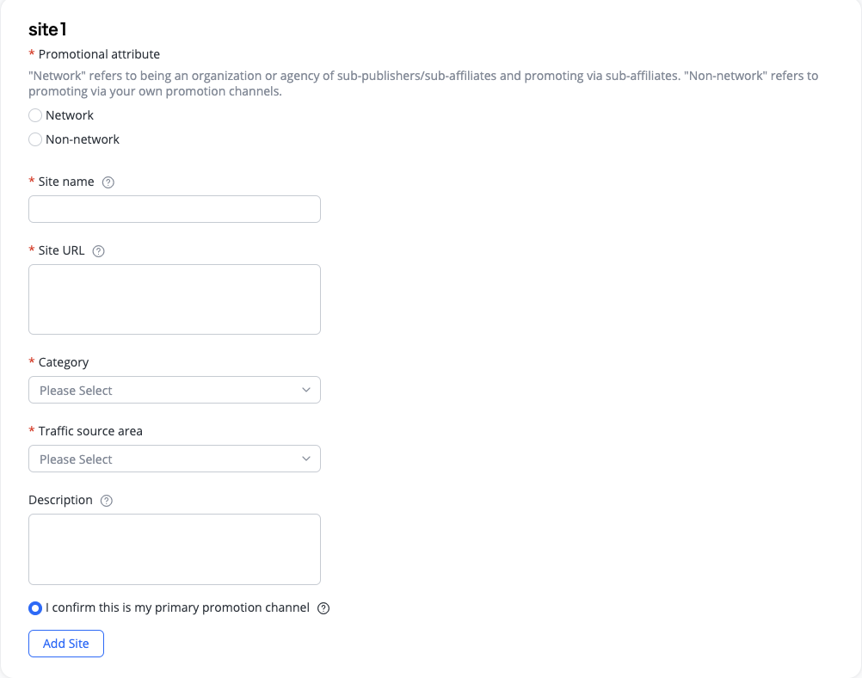The width and height of the screenshot is (862, 678).
Task: Choose the Non-network radio option
Action: (35, 139)
